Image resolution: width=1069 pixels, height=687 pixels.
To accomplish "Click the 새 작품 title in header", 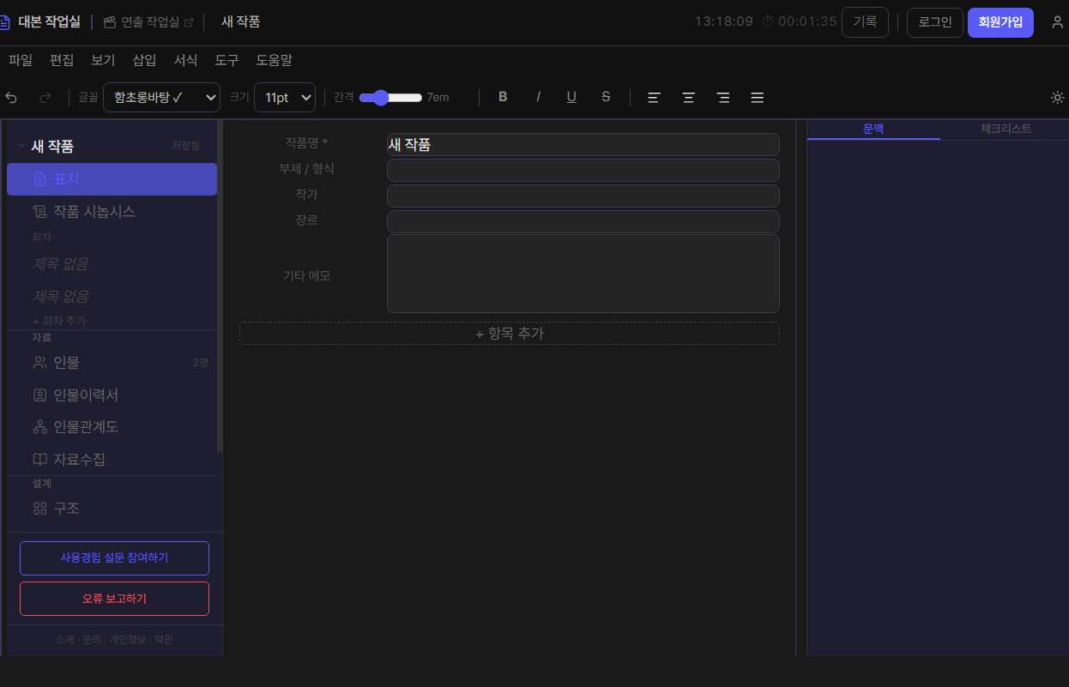I will (x=241, y=22).
